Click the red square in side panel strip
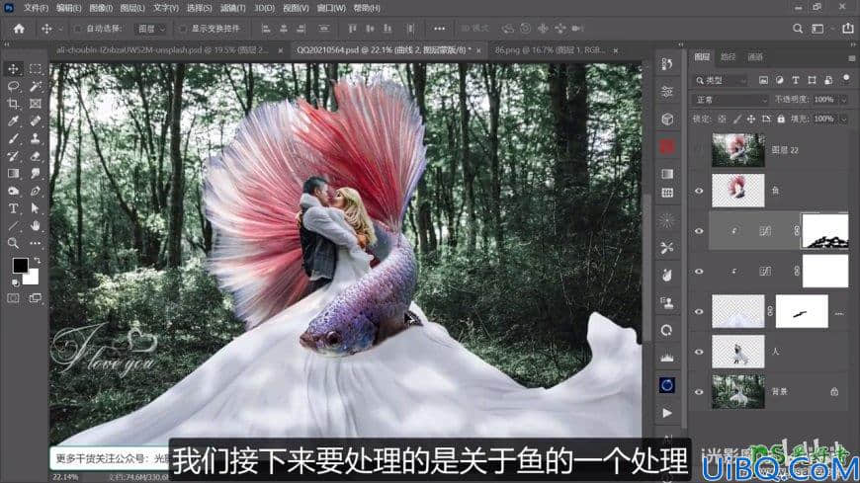This screenshot has width=860, height=483. pos(667,146)
